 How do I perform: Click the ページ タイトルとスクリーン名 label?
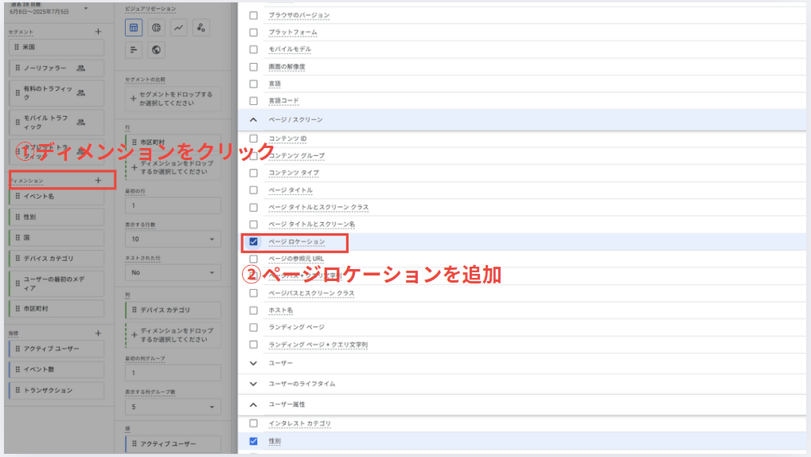click(312, 224)
